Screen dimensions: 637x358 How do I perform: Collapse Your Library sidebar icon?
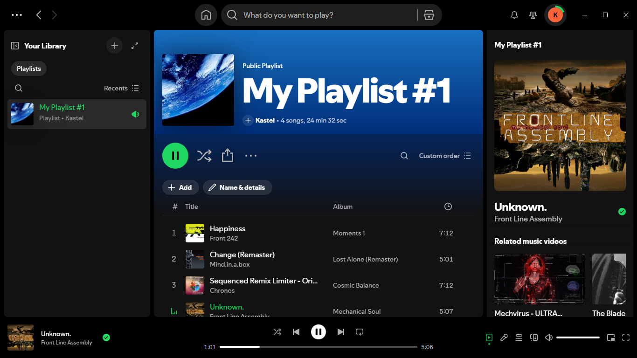[x=15, y=46]
